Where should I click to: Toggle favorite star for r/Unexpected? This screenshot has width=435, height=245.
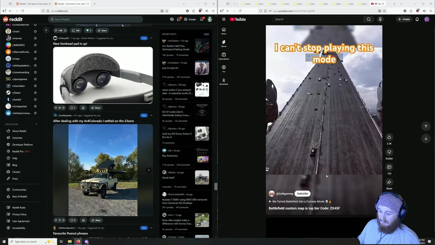point(35,106)
